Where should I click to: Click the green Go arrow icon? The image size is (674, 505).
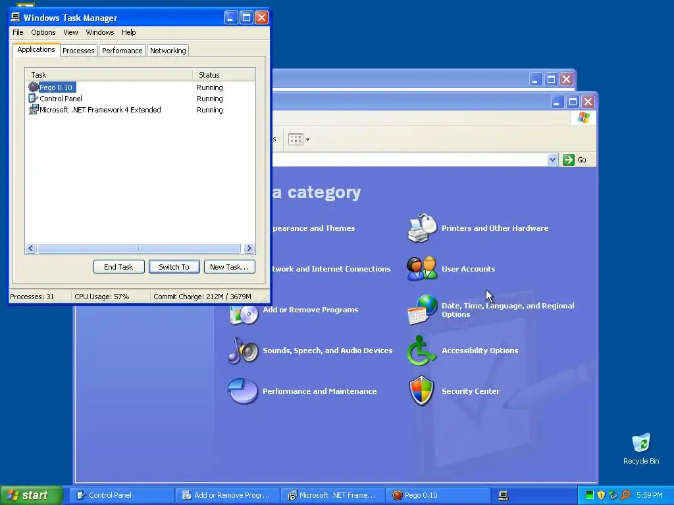[x=568, y=160]
